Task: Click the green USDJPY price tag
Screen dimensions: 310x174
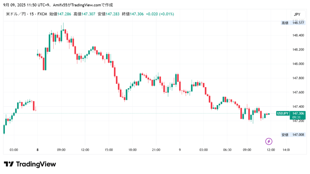Action: tap(283, 113)
